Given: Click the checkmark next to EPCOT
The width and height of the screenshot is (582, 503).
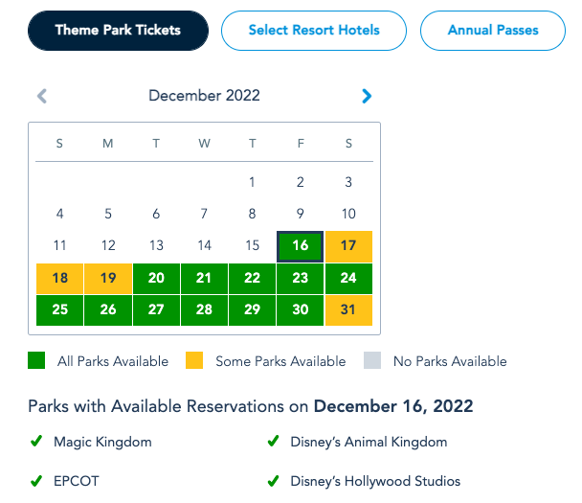Looking at the screenshot, I should (36, 481).
